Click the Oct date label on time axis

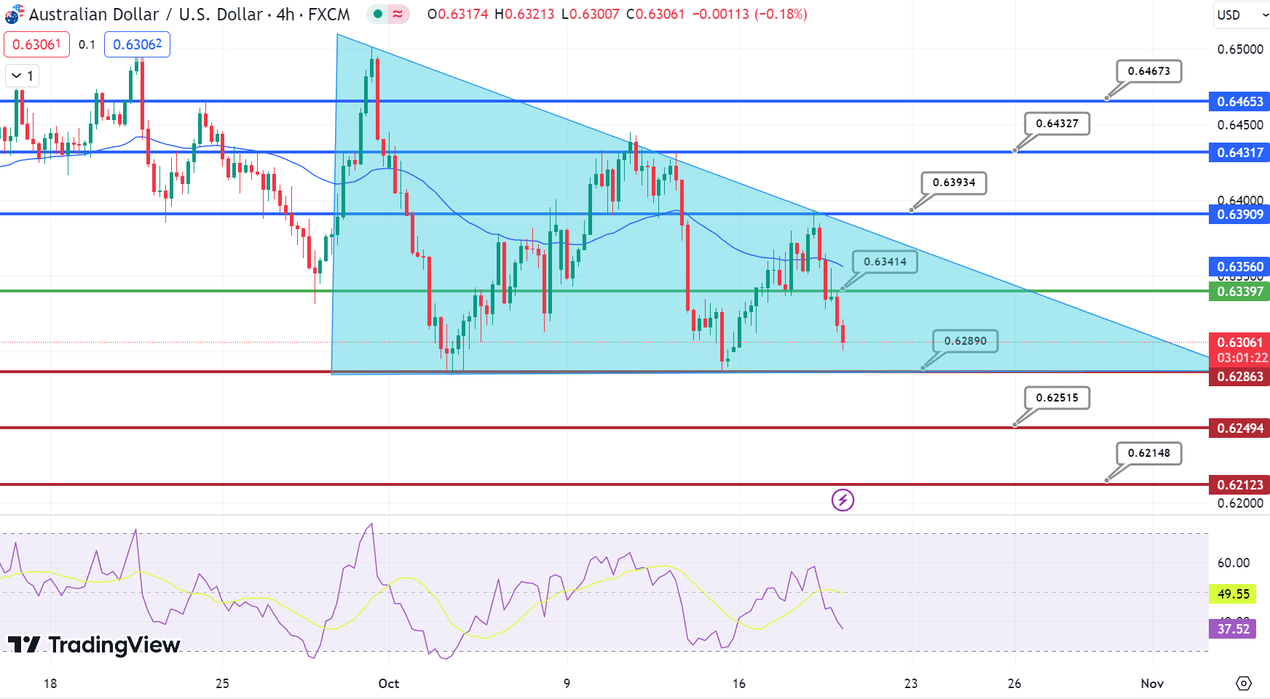pos(389,684)
